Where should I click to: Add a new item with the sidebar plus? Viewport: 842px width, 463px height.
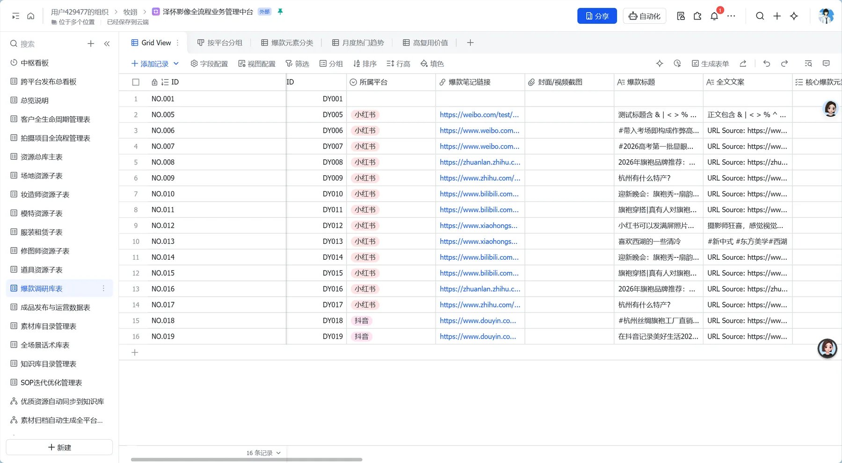click(x=91, y=43)
